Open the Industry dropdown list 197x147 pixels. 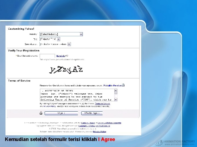pos(61,34)
